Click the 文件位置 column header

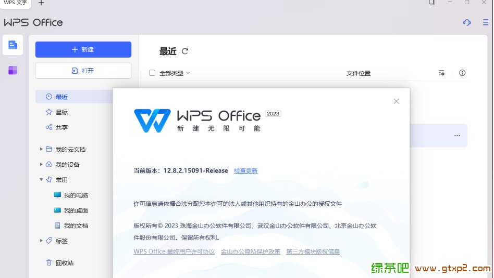[x=359, y=73]
